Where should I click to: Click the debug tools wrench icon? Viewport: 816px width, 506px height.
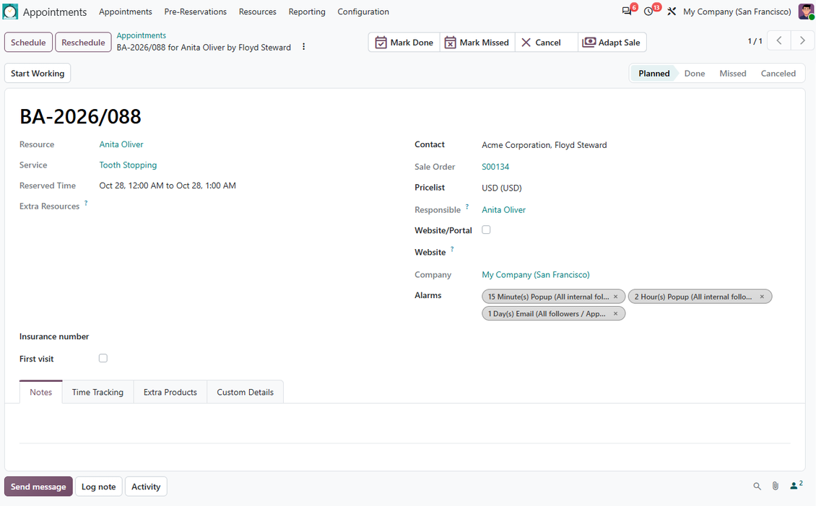[672, 12]
